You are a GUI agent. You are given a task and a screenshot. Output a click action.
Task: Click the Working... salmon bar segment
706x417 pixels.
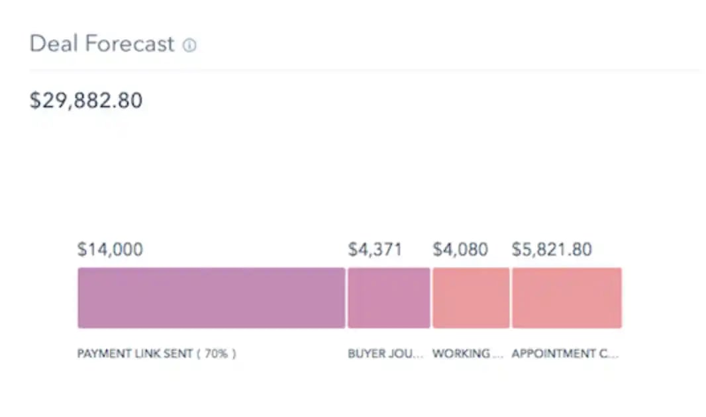pyautogui.click(x=471, y=298)
